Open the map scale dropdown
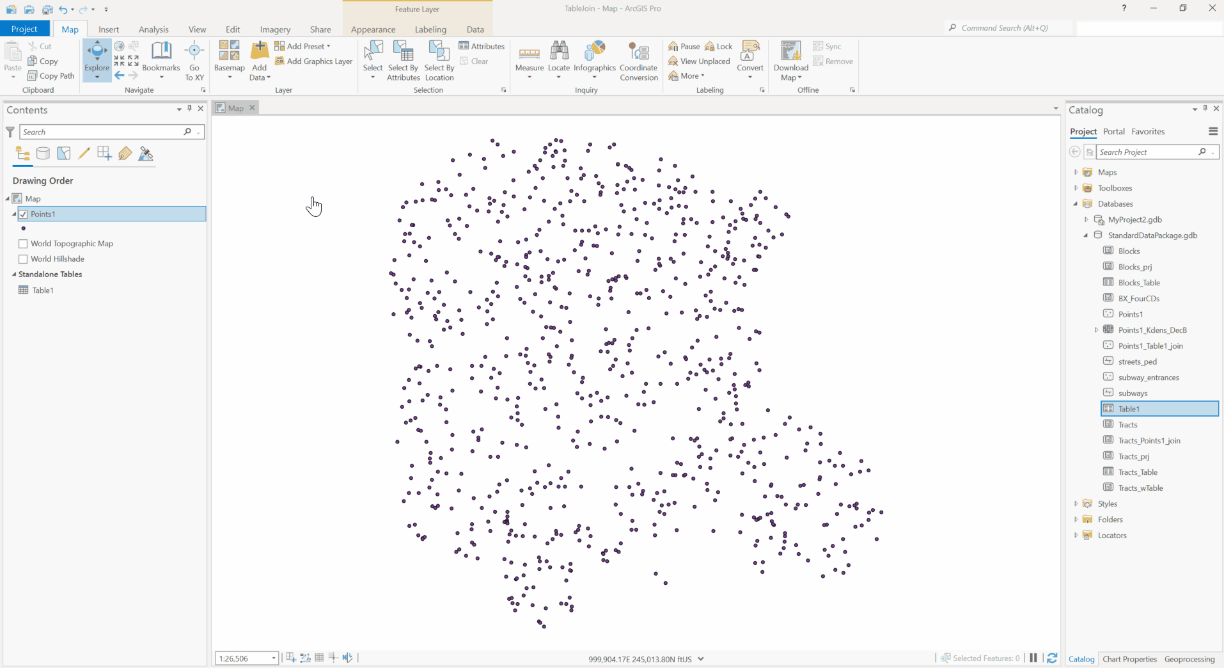Viewport: 1224px width, 668px height. tap(274, 658)
